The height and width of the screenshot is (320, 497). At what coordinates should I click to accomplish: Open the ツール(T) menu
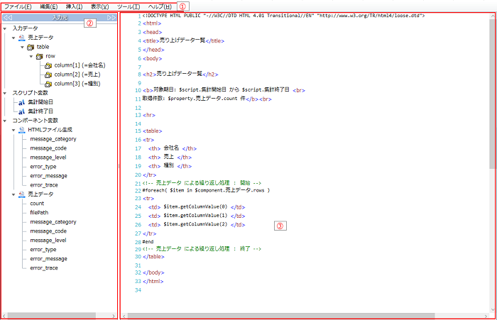[129, 6]
